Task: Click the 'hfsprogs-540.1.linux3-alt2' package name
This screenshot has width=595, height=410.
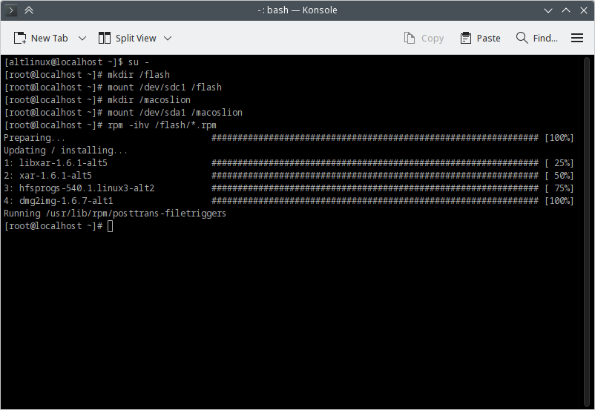Action: point(87,188)
